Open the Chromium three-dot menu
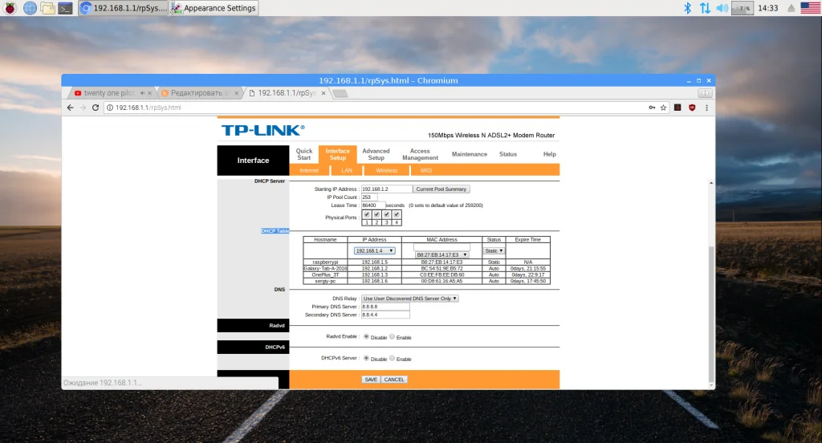This screenshot has width=822, height=443. [706, 108]
